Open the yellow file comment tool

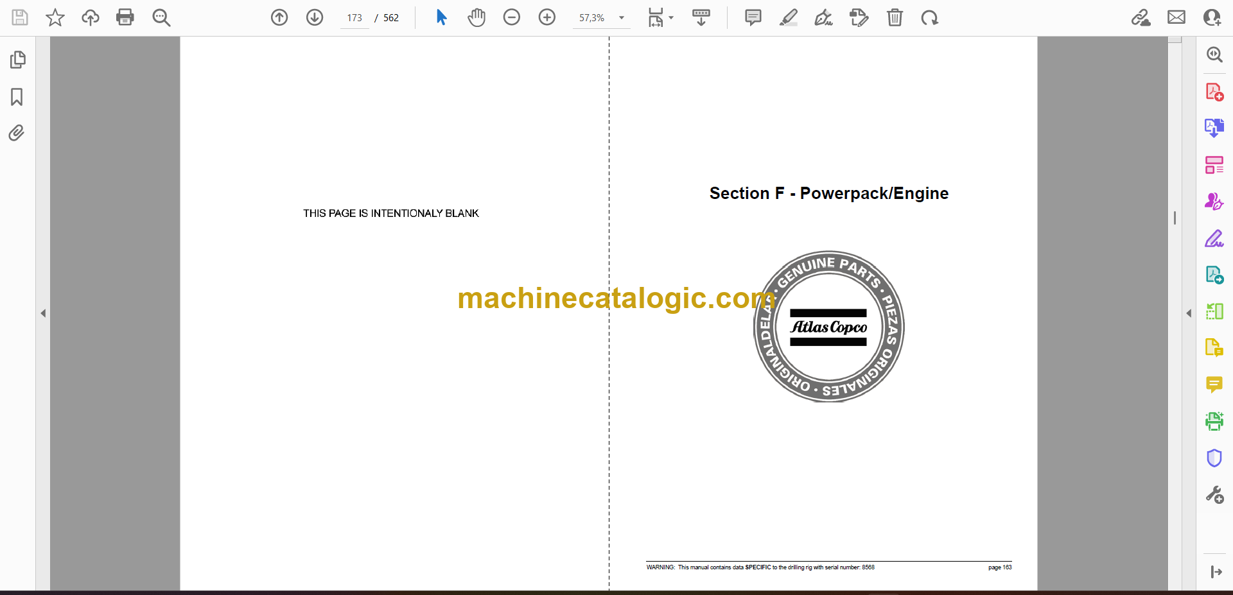click(1214, 348)
